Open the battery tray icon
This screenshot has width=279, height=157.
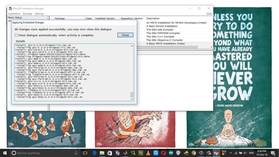[241, 153]
